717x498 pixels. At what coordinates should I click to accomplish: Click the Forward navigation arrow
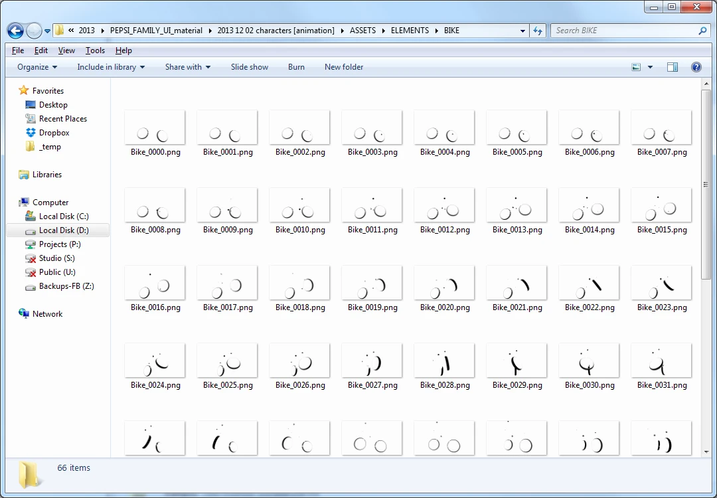point(35,31)
